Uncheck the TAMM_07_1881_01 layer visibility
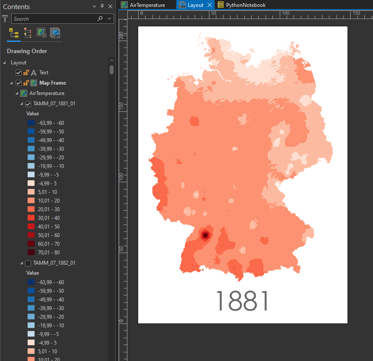This screenshot has height=361, width=373. pos(28,104)
